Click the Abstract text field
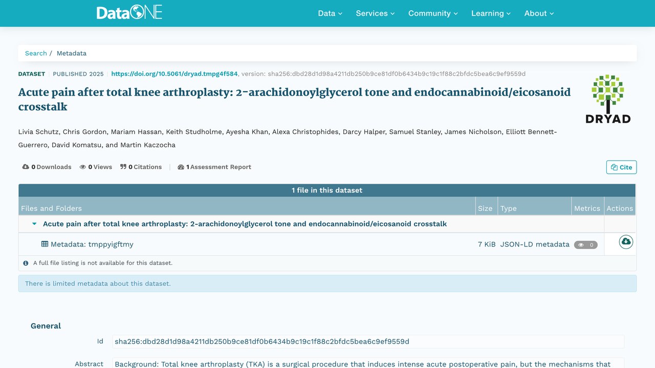The image size is (655, 368). tap(368, 363)
